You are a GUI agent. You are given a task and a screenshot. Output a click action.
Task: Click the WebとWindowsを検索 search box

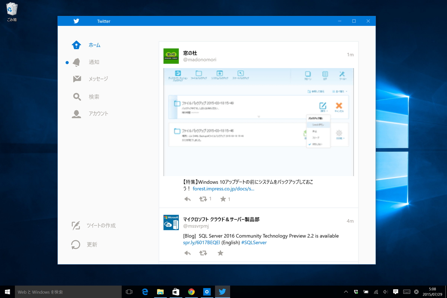coord(68,292)
